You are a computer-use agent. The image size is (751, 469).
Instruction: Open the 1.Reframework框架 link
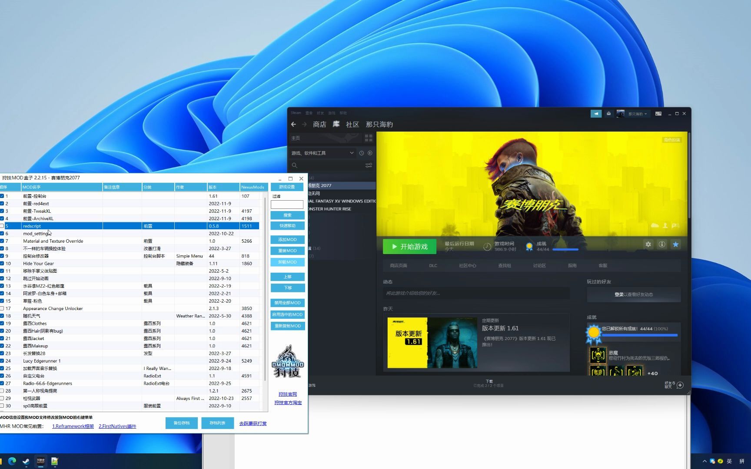click(73, 426)
